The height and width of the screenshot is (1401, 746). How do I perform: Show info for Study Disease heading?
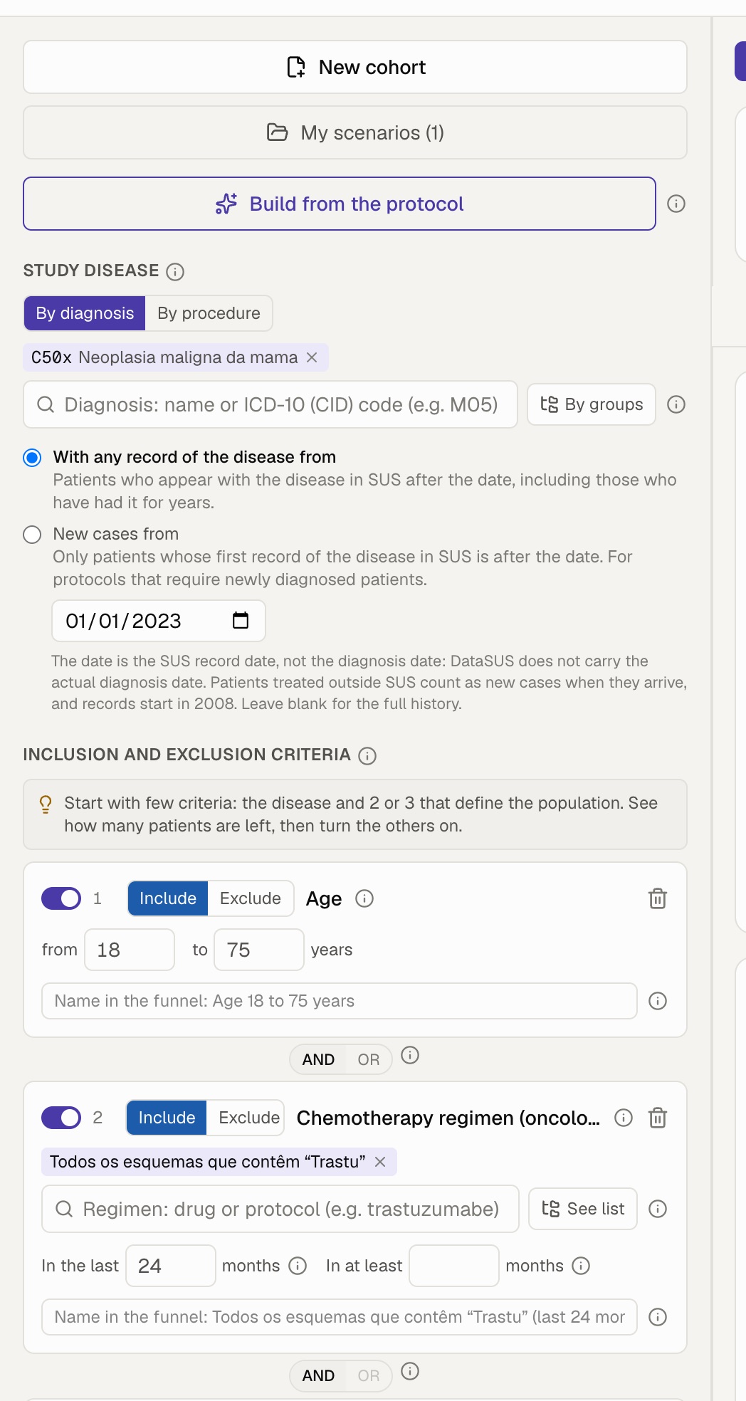175,271
